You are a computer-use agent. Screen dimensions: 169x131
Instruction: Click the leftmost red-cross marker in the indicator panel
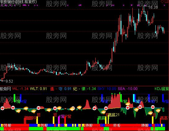(x=2, y=108)
